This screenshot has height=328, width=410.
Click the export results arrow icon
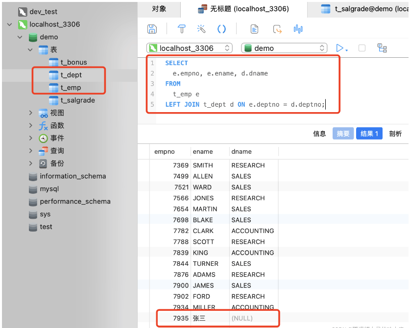pyautogui.click(x=277, y=29)
